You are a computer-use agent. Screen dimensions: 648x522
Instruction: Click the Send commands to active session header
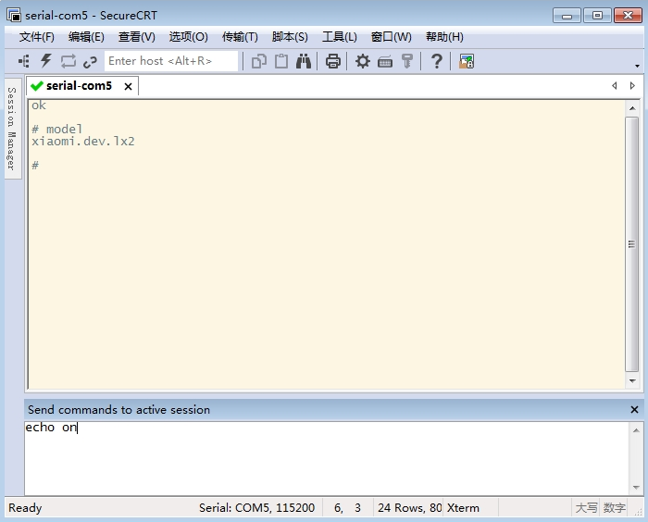pyautogui.click(x=119, y=410)
